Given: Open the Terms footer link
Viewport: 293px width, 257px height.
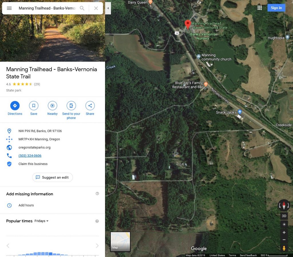Looking at the screenshot, I should point(232,255).
